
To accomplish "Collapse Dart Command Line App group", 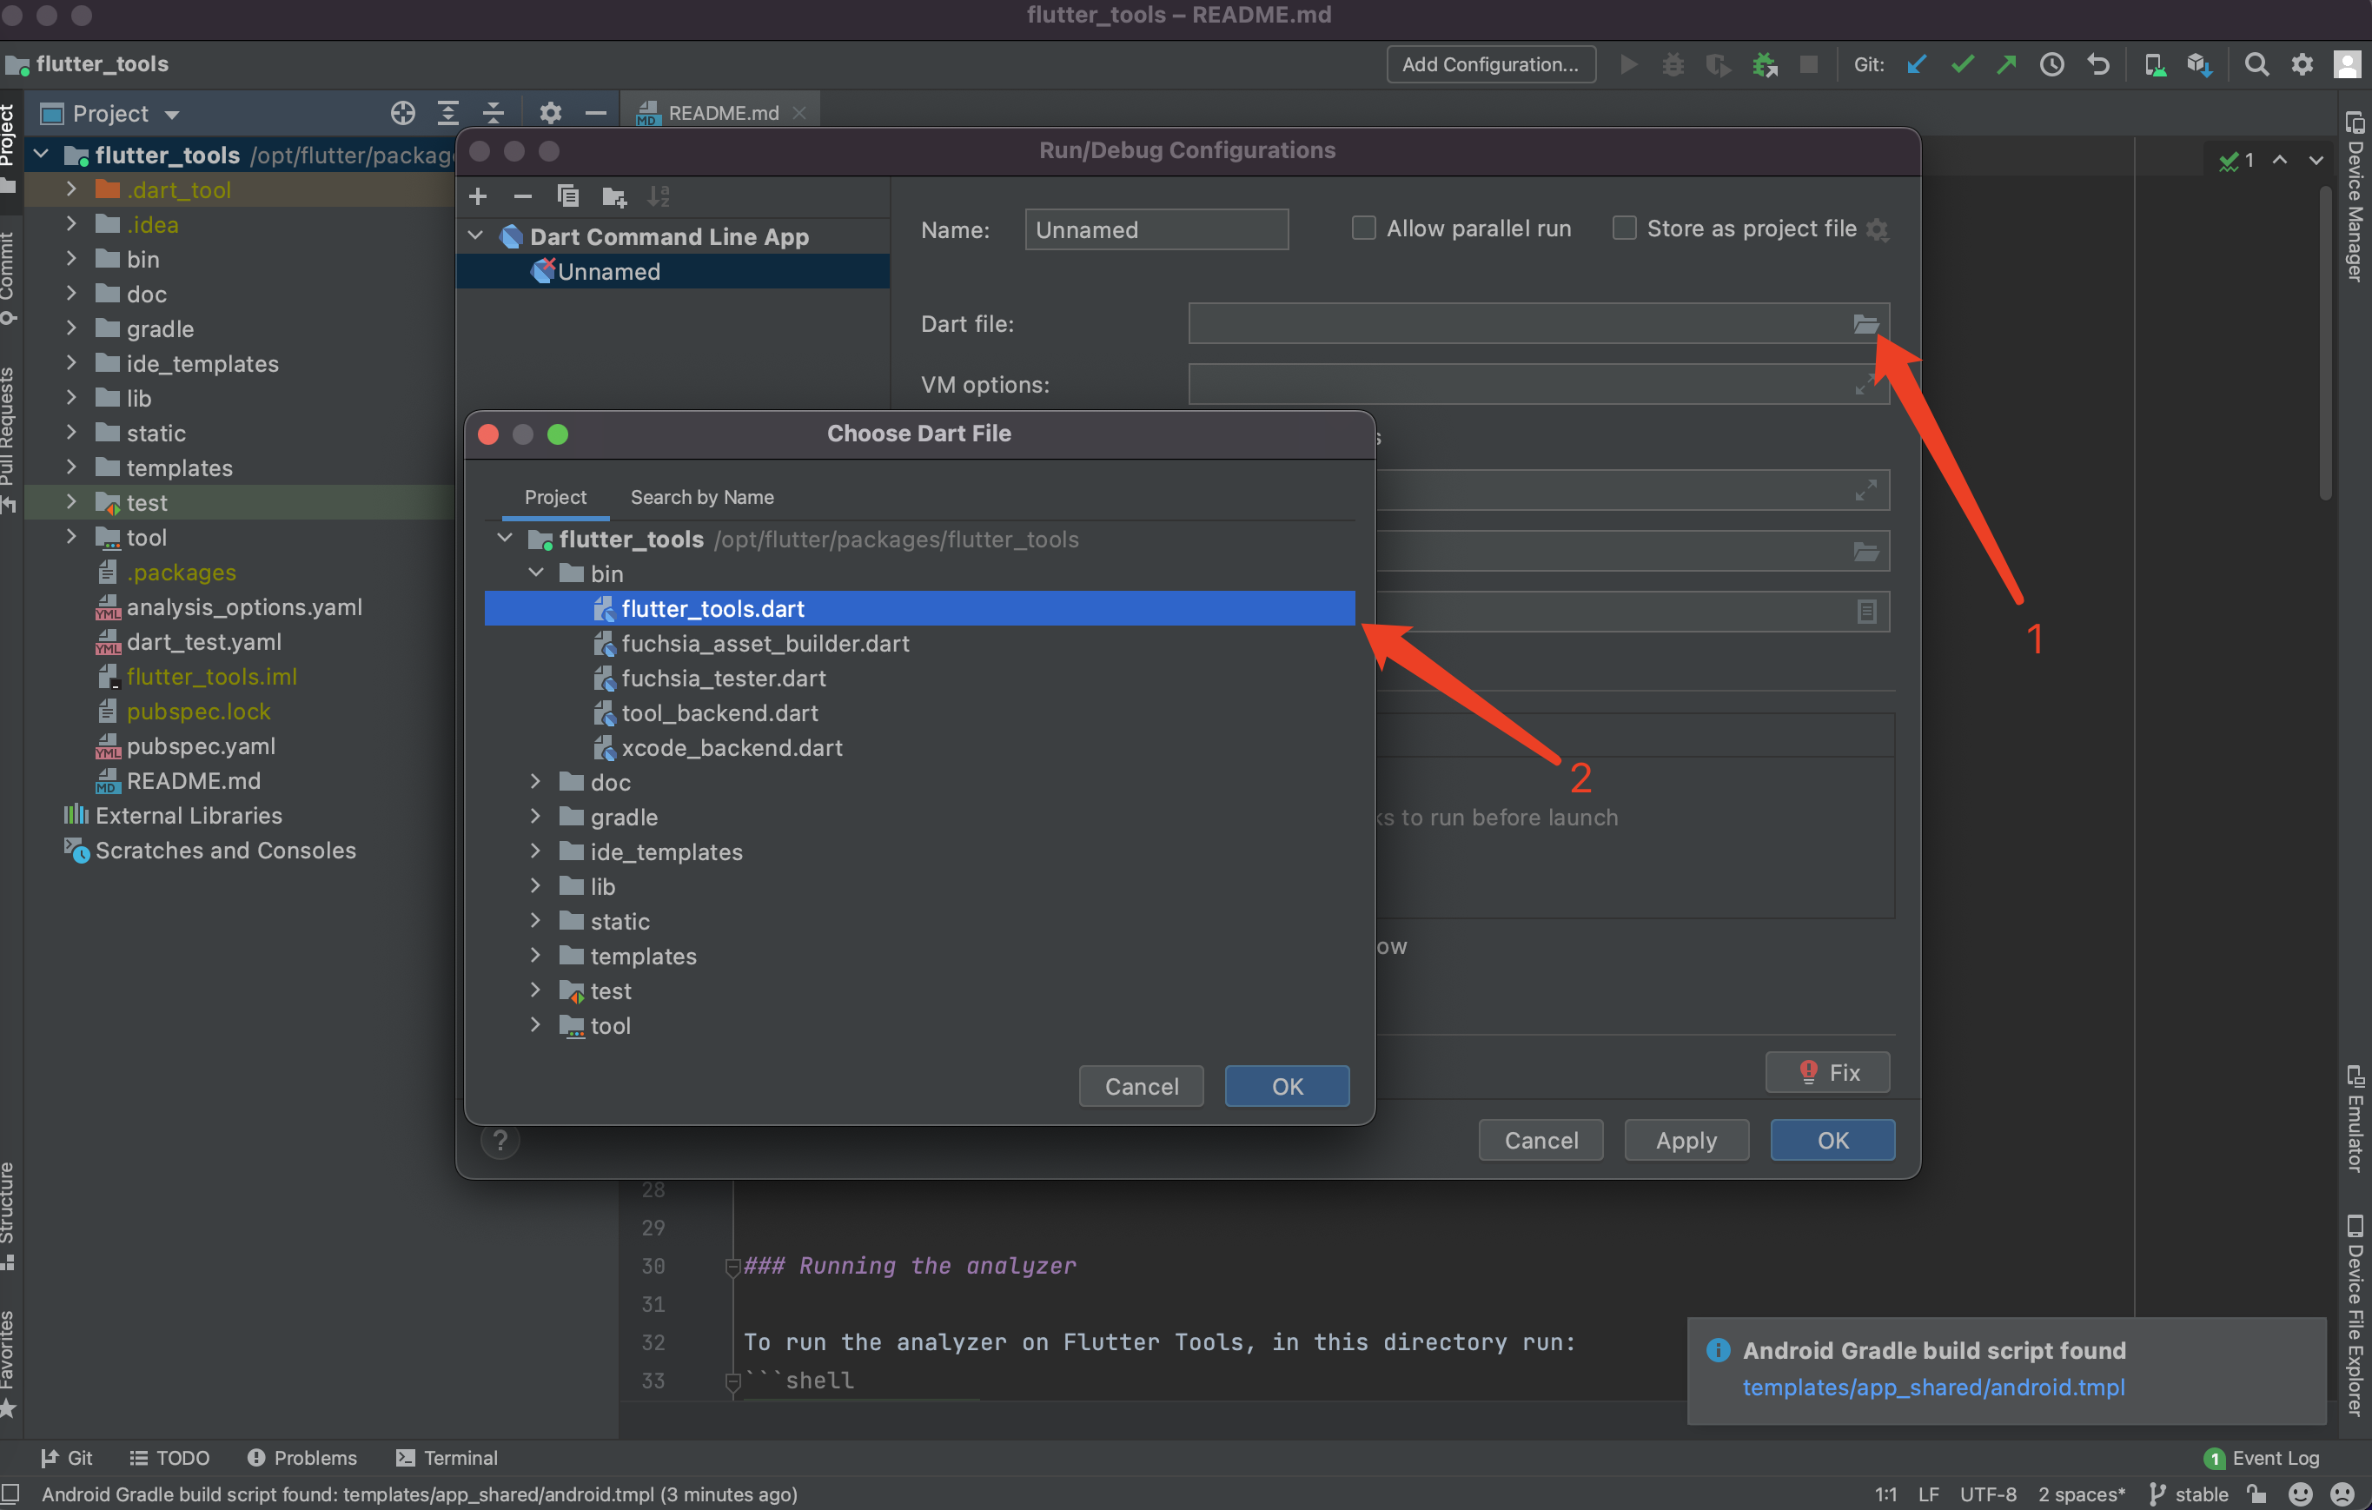I will (x=476, y=236).
